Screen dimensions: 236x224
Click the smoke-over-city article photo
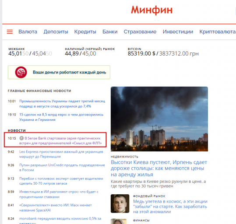tap(159, 119)
